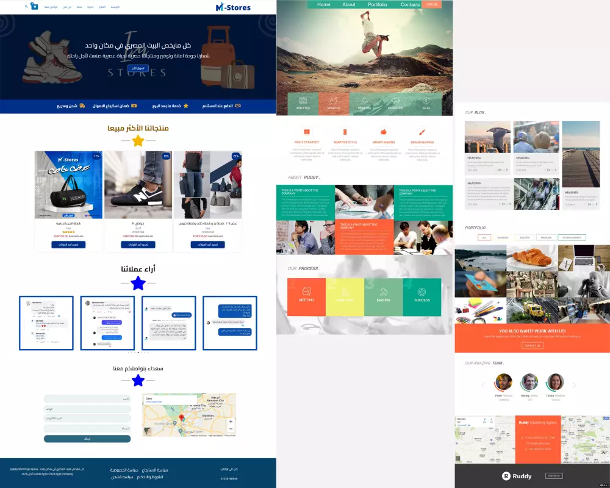Click the Adaptive Style phone icon
The image size is (610, 488).
(345, 132)
